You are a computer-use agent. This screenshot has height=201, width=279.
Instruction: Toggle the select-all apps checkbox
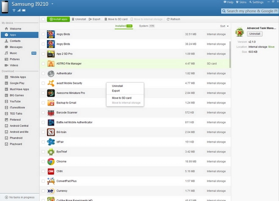point(43,19)
